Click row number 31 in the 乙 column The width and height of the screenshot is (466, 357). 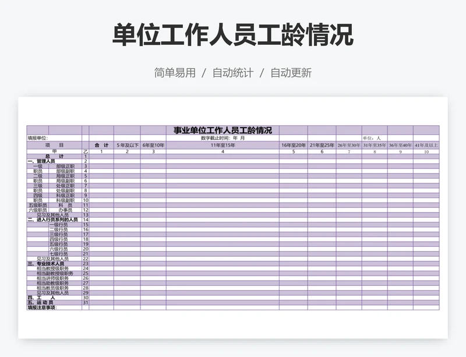(85, 303)
